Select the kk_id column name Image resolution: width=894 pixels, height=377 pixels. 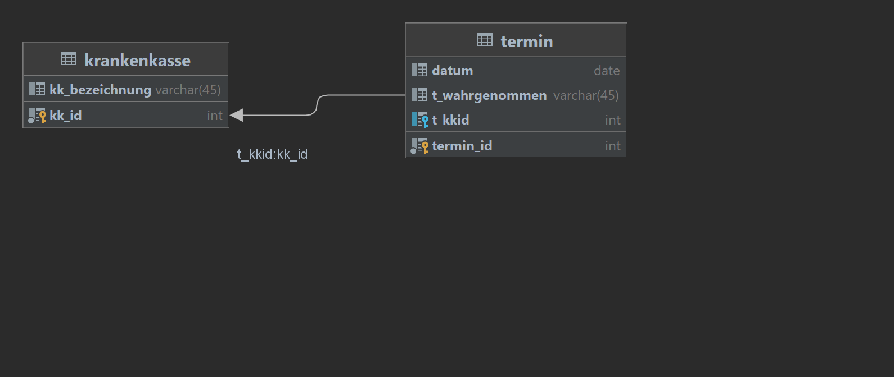coord(66,116)
